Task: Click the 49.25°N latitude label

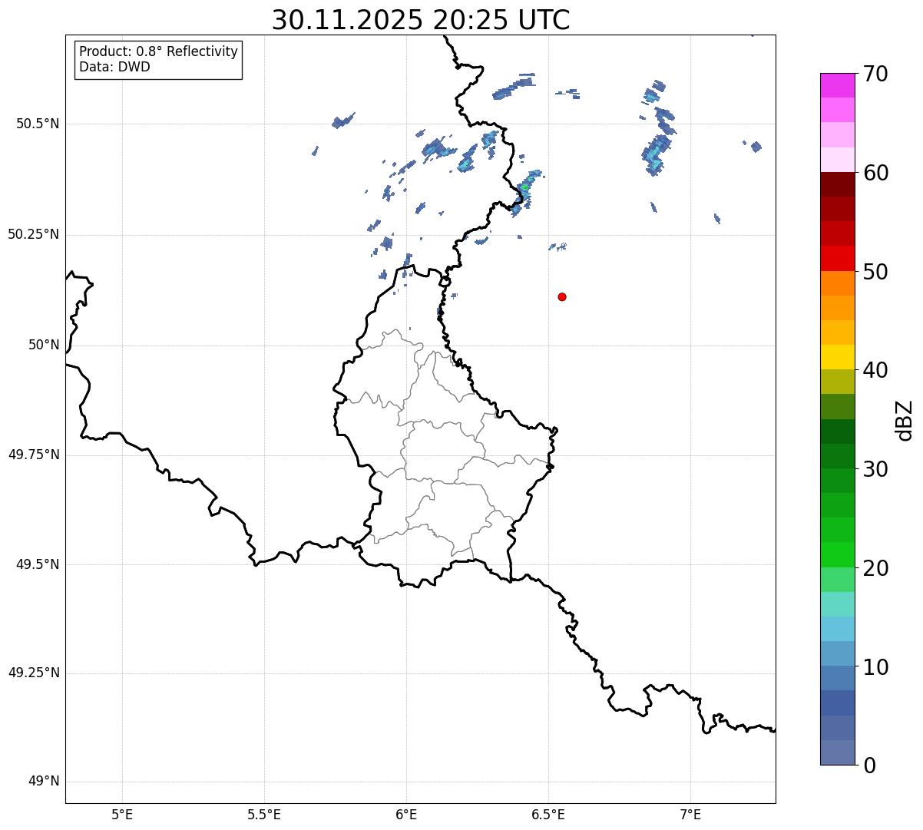Action: [34, 673]
